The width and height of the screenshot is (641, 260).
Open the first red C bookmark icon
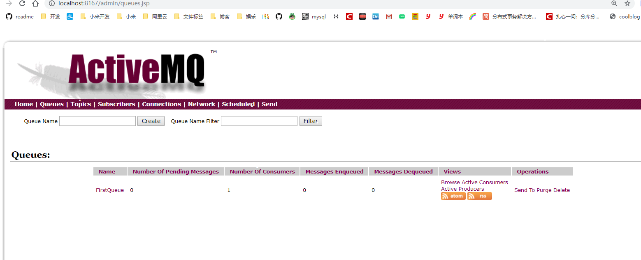pyautogui.click(x=349, y=16)
